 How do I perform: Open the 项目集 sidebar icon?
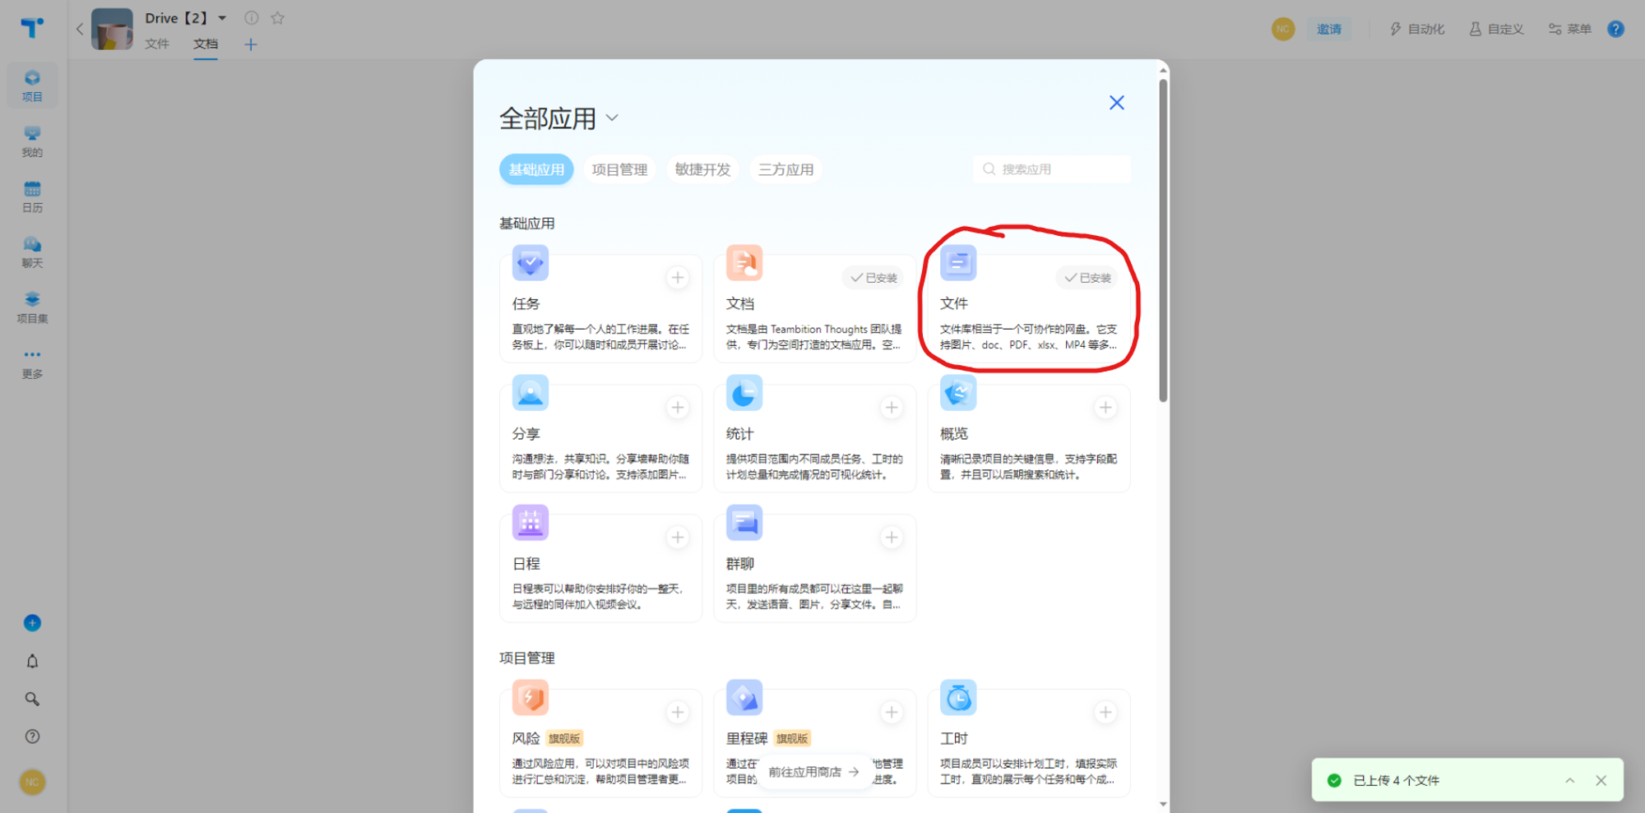pyautogui.click(x=32, y=307)
